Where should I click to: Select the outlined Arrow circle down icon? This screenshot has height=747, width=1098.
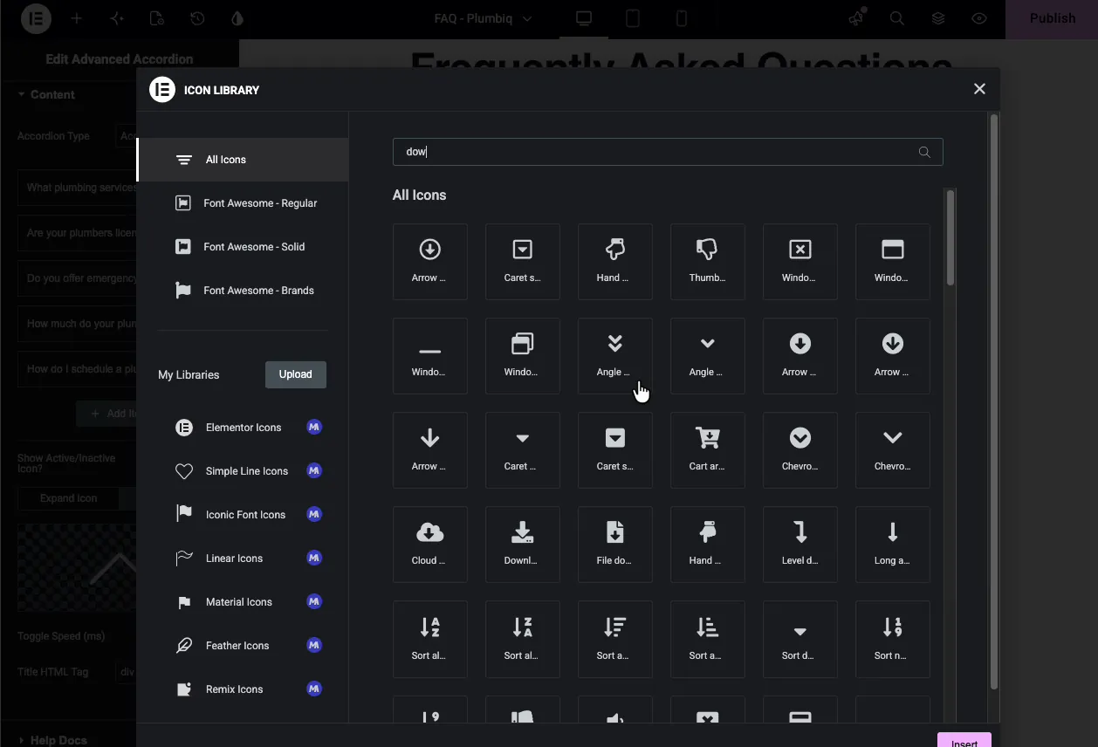429,262
